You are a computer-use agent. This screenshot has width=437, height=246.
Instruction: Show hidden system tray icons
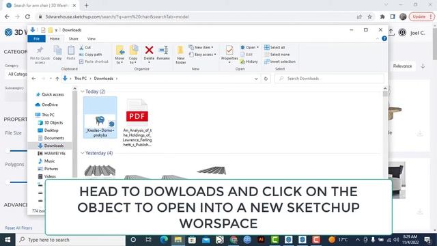(358, 240)
